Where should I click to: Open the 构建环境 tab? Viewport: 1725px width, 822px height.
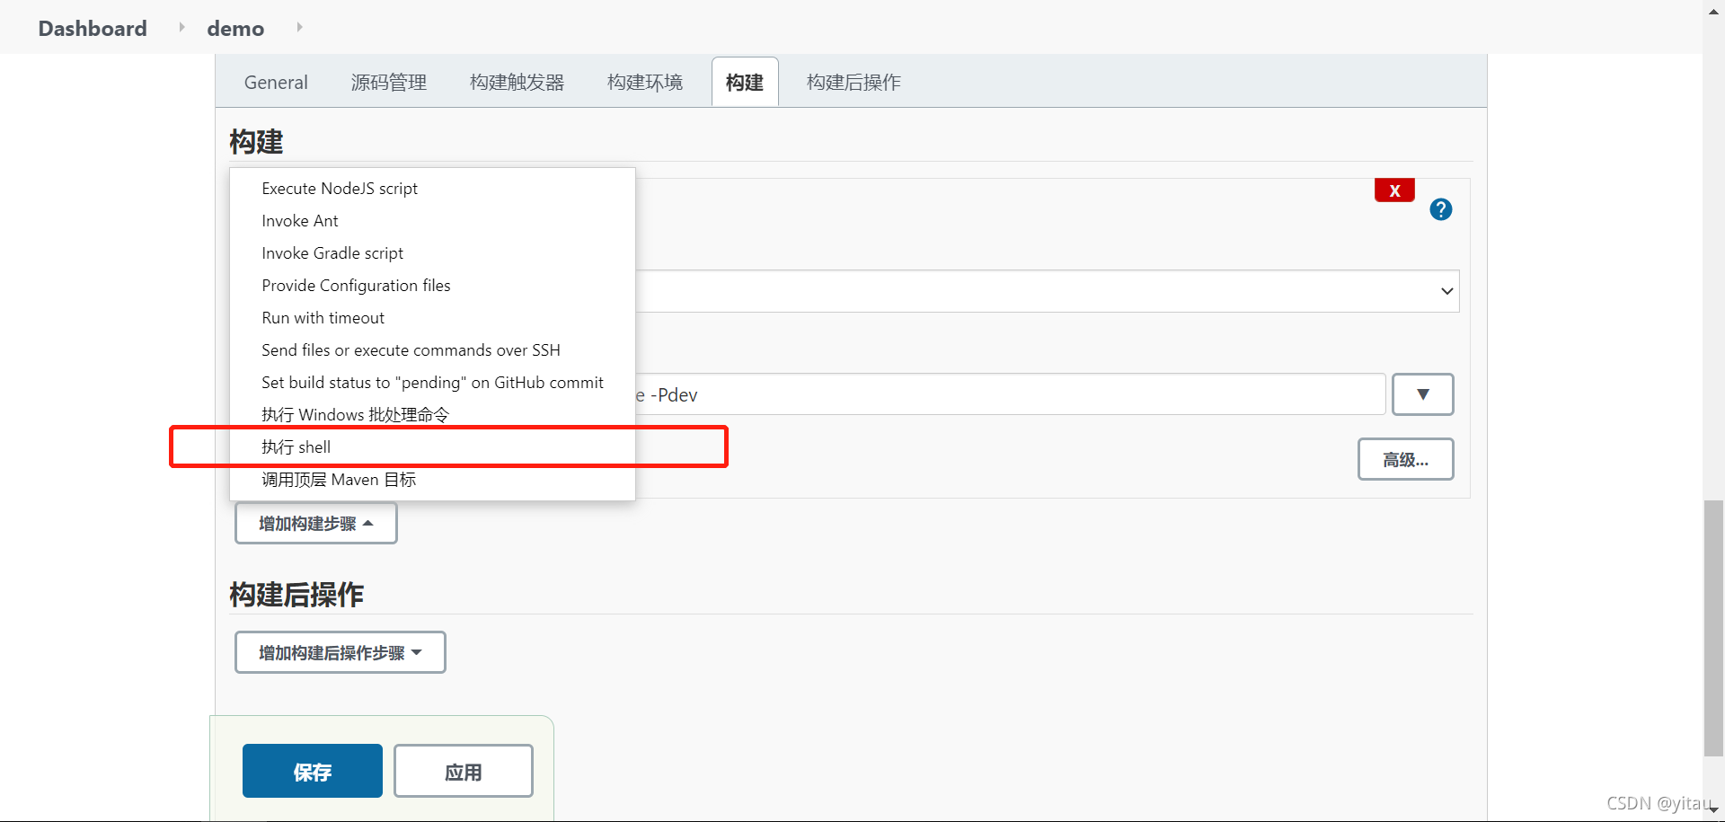pyautogui.click(x=645, y=83)
